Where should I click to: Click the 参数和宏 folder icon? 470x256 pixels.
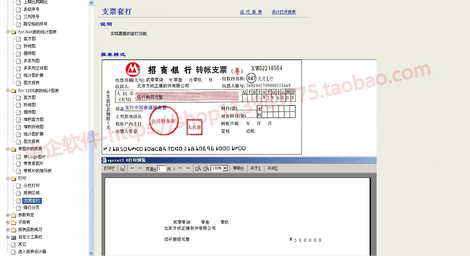tap(13, 215)
